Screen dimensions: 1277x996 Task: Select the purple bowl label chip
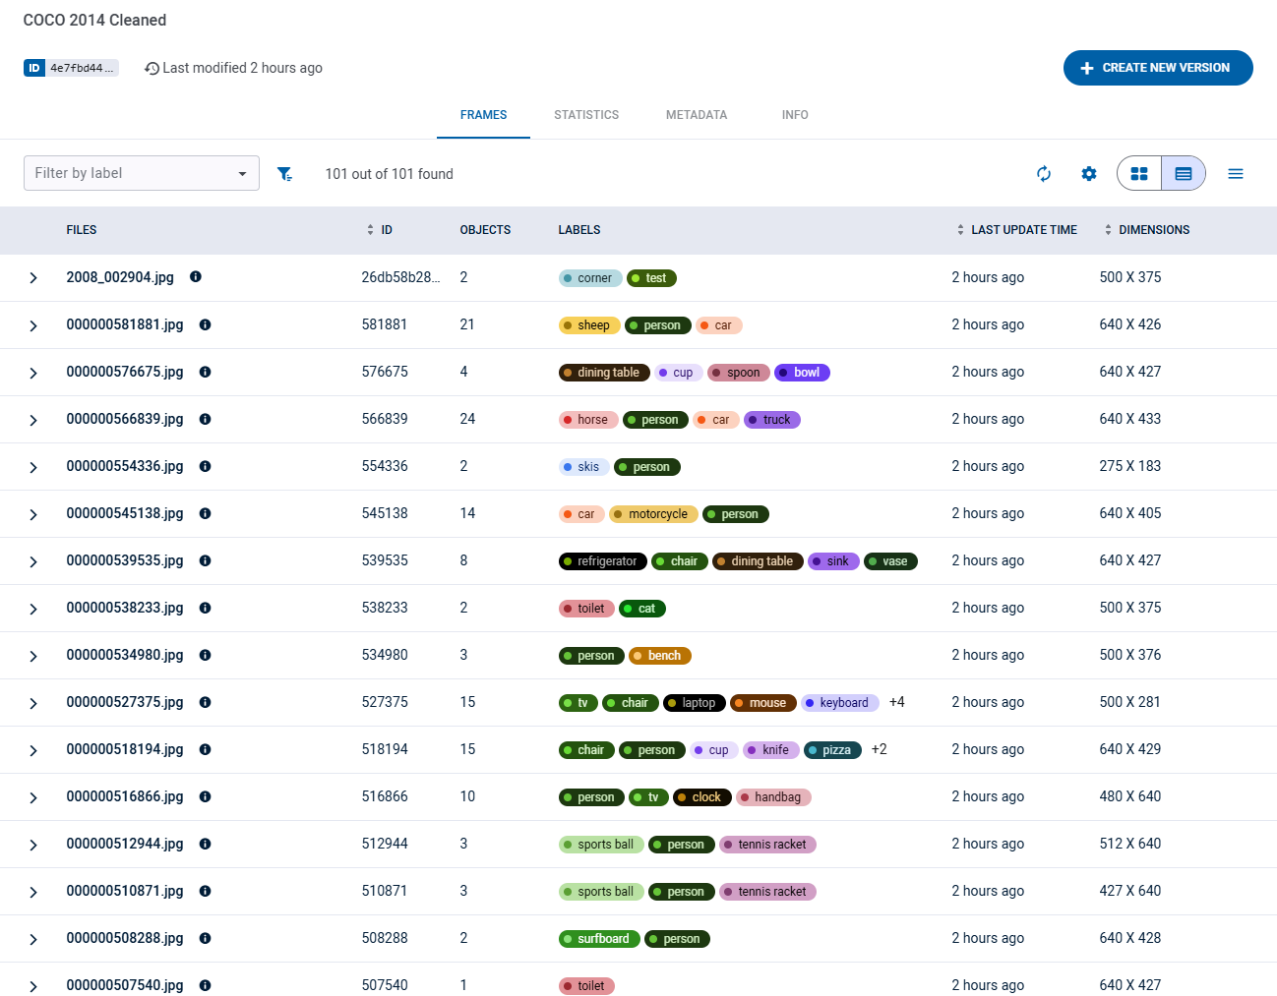point(802,372)
